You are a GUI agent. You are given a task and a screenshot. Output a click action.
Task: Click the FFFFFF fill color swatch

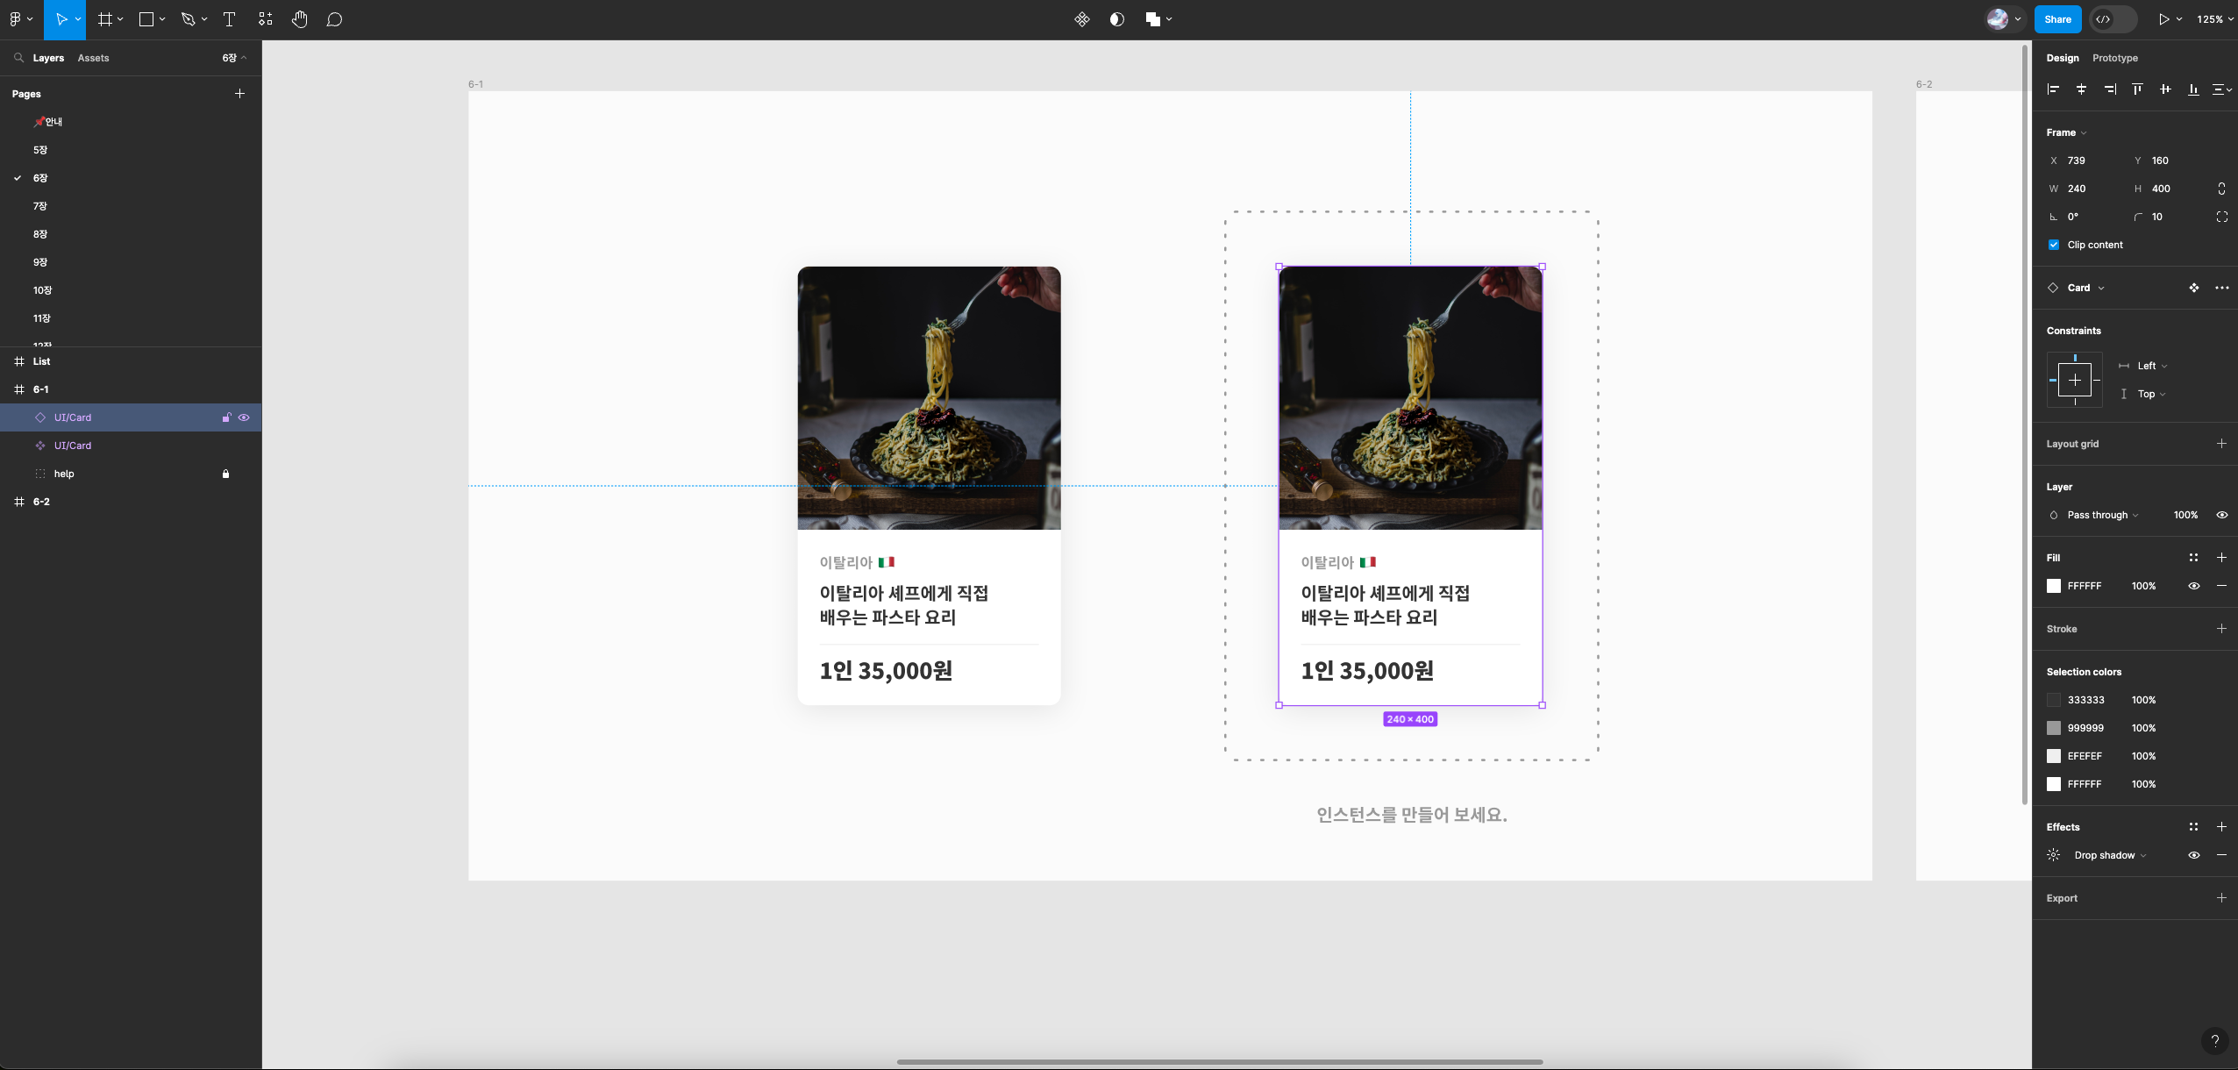click(x=2054, y=586)
